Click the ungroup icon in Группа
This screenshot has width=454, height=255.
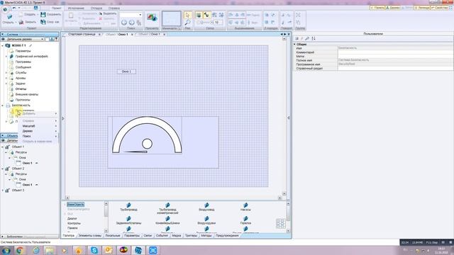(x=298, y=22)
